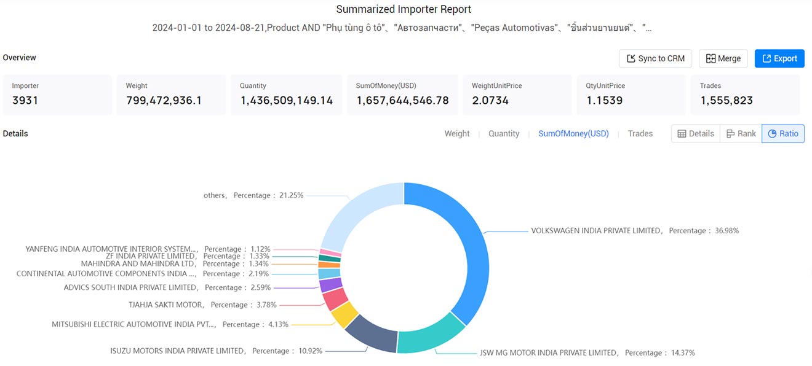Click the Isuzu Motors slate donut segment

(373, 335)
